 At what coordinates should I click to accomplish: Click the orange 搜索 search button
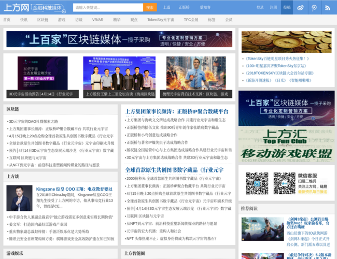pyautogui.click(x=149, y=7)
